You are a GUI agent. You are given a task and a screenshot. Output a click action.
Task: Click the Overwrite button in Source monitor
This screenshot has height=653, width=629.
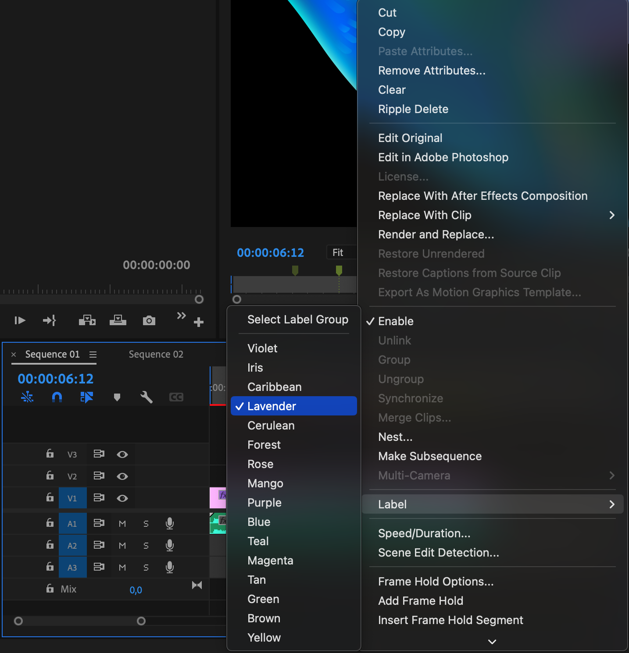click(x=118, y=321)
